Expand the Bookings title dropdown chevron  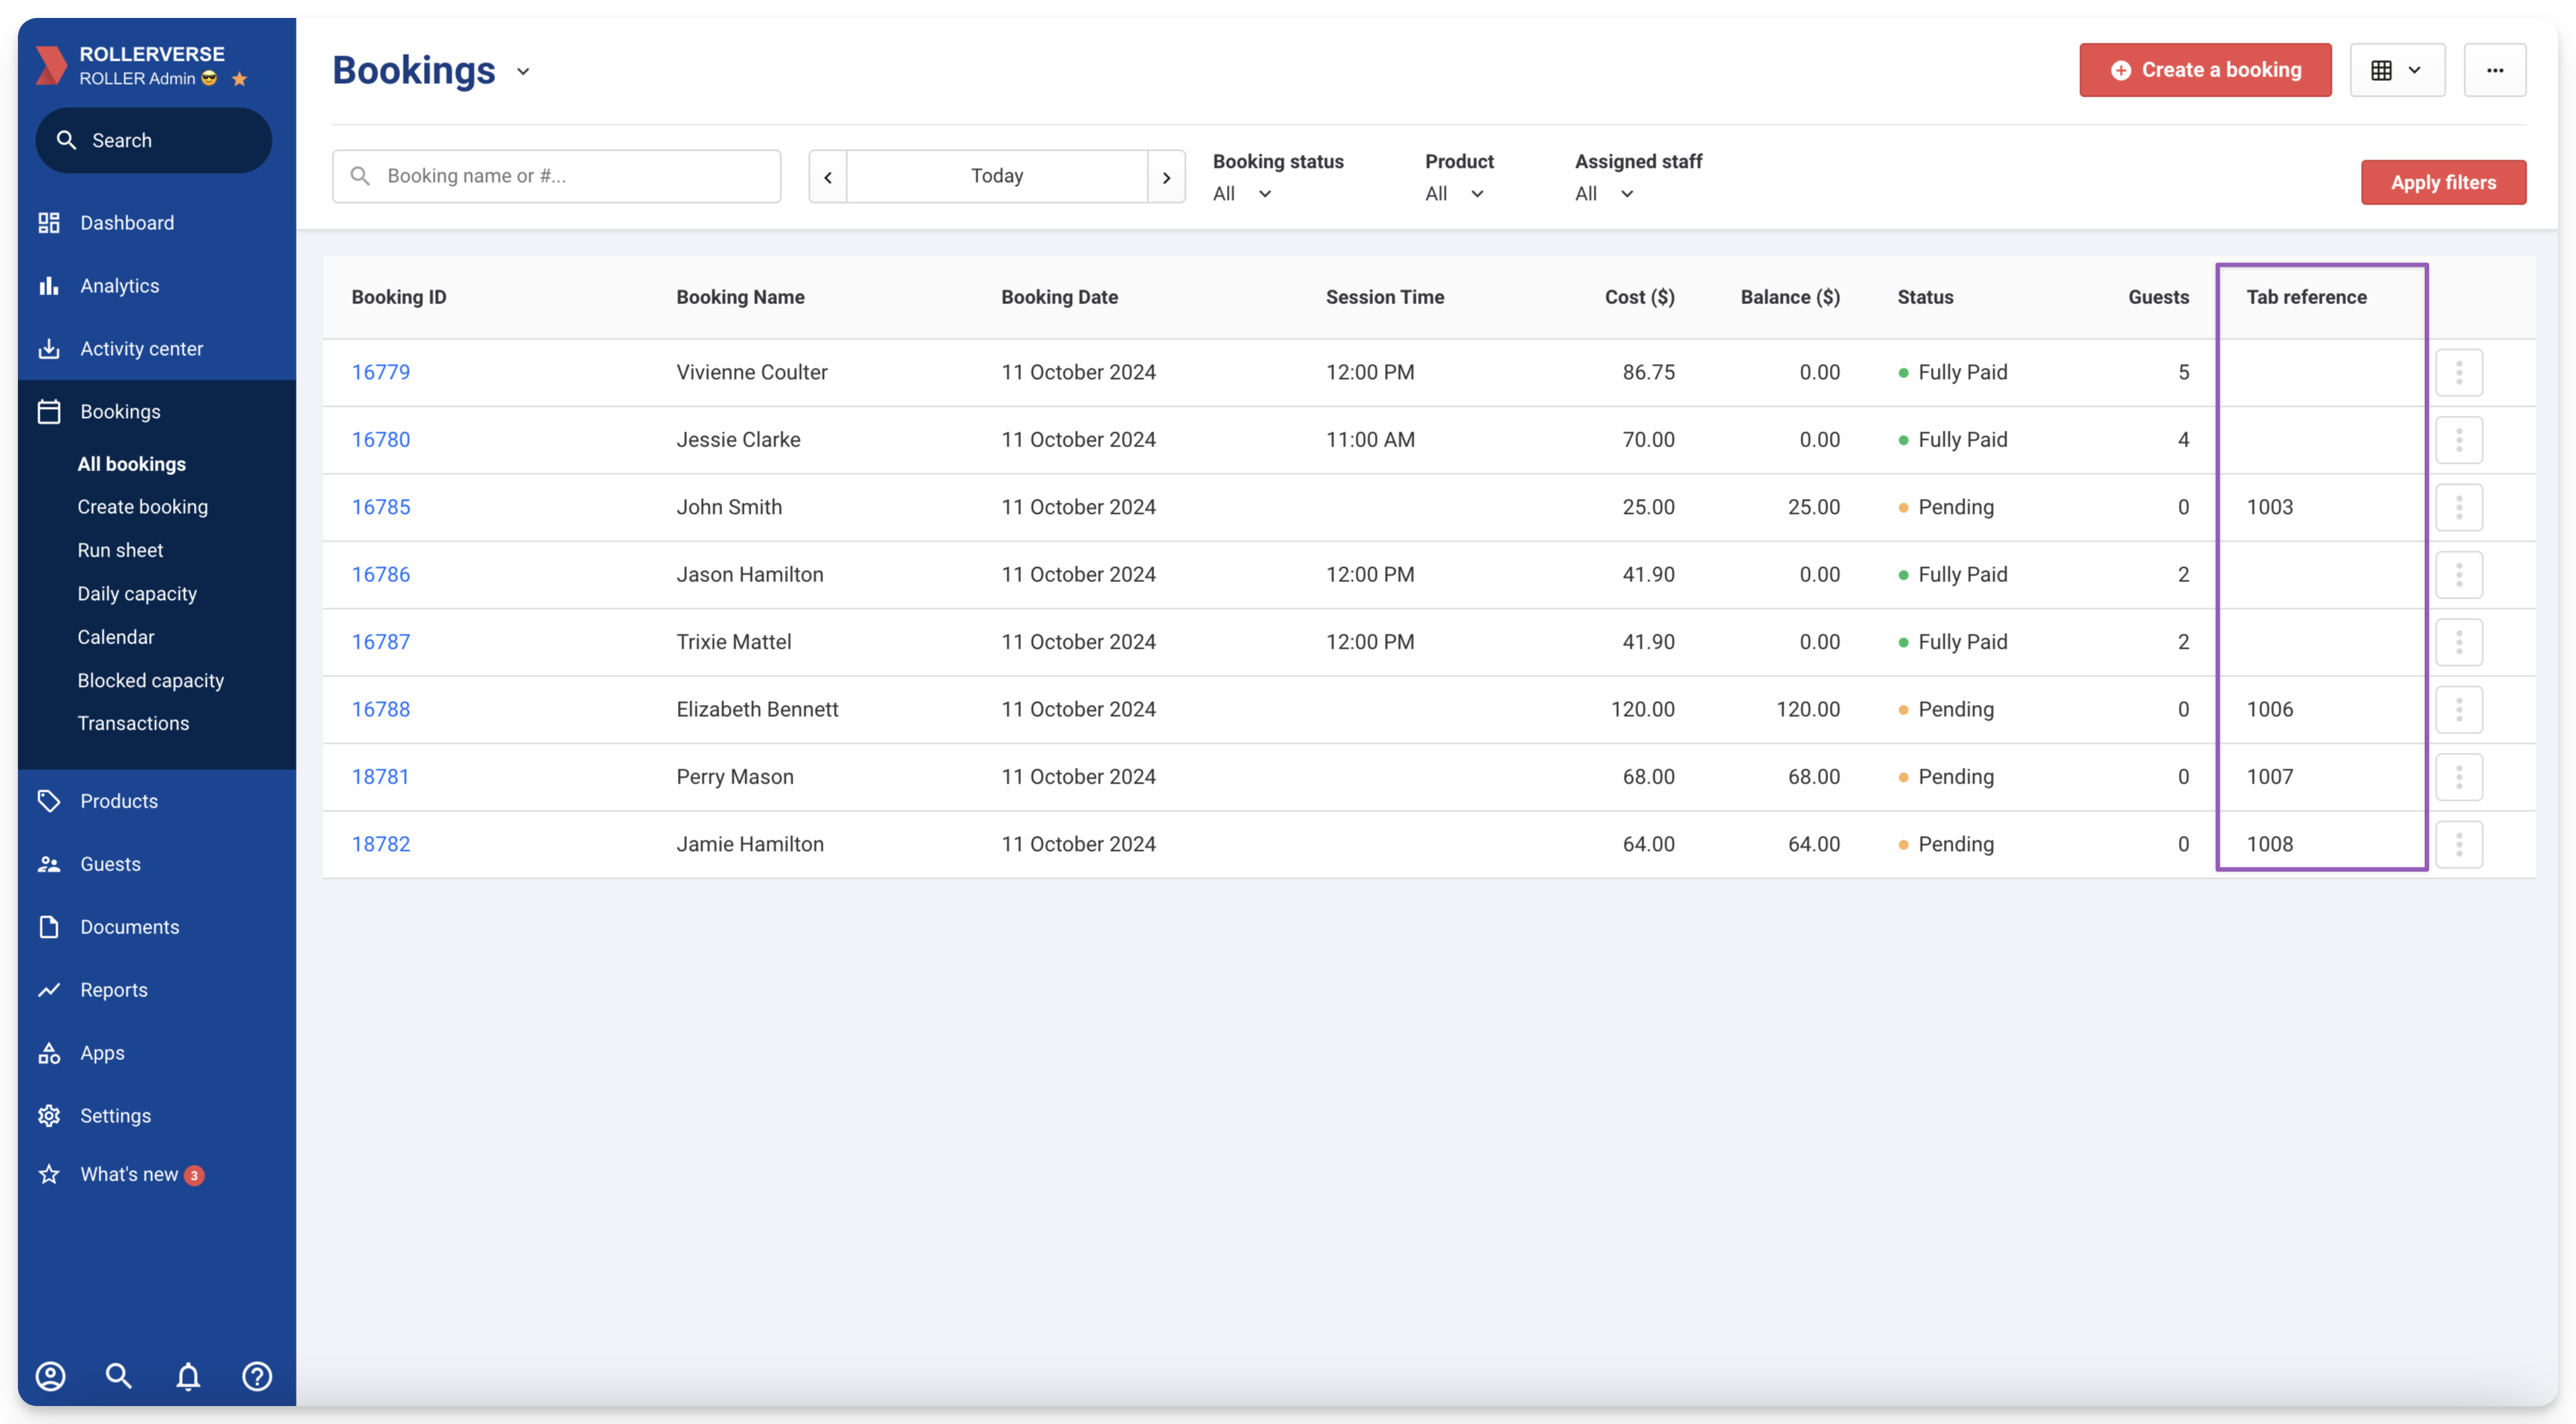pos(523,72)
